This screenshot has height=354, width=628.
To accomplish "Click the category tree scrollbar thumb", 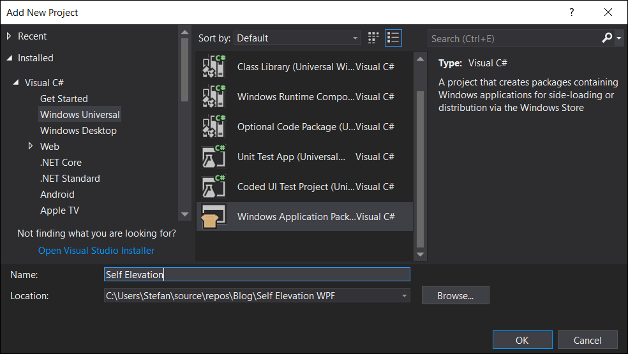I will point(184,70).
